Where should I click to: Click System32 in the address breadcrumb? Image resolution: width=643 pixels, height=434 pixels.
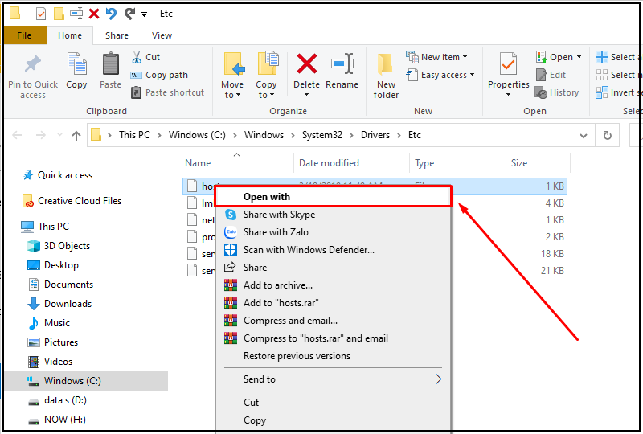pyautogui.click(x=322, y=135)
